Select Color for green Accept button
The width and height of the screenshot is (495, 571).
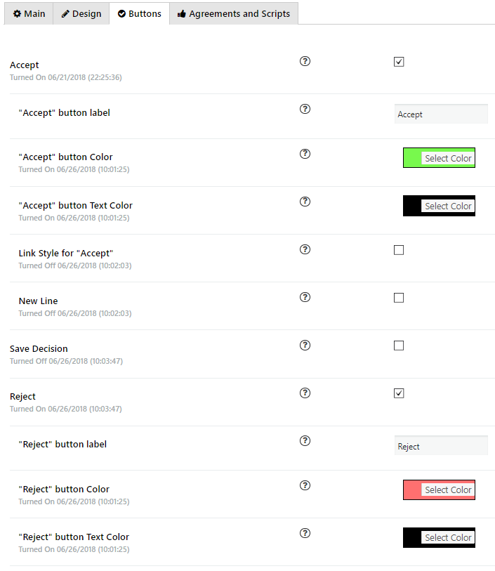(448, 158)
